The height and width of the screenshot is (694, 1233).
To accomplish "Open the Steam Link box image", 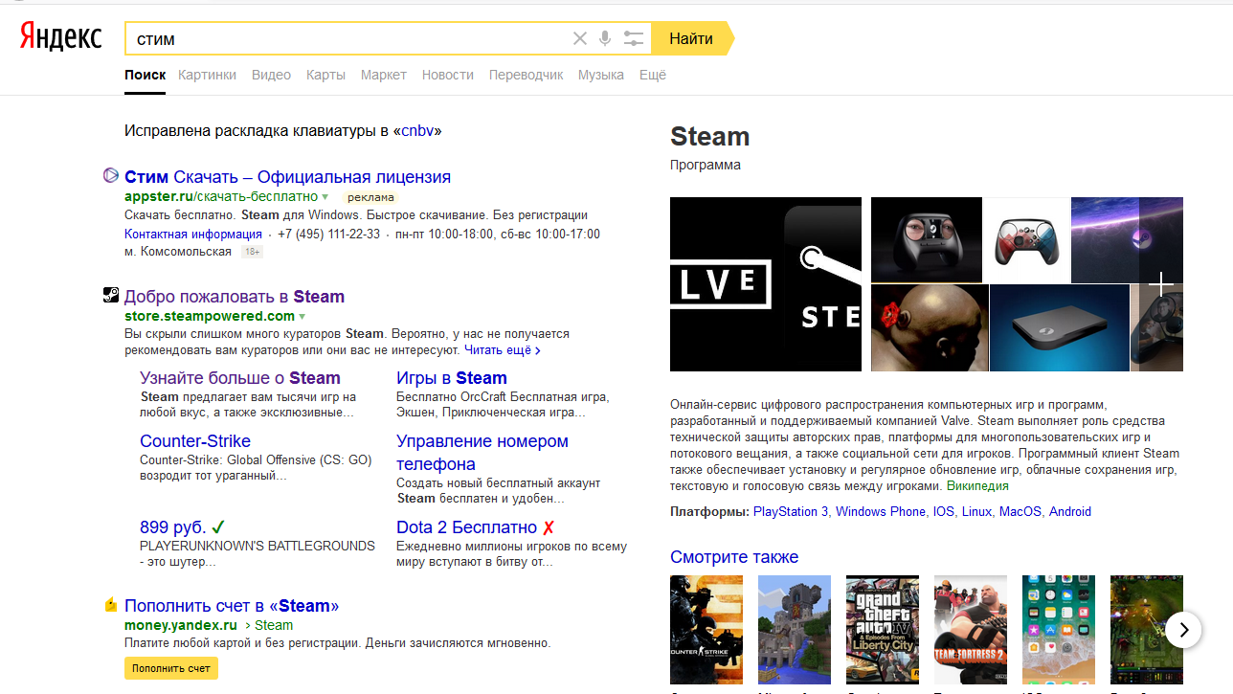I will [x=1060, y=327].
